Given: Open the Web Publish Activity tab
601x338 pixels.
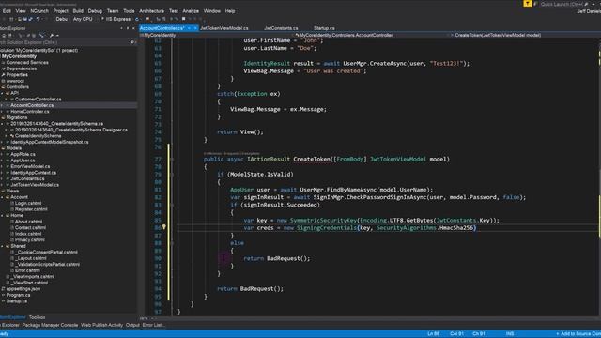Looking at the screenshot, I should 101,325.
